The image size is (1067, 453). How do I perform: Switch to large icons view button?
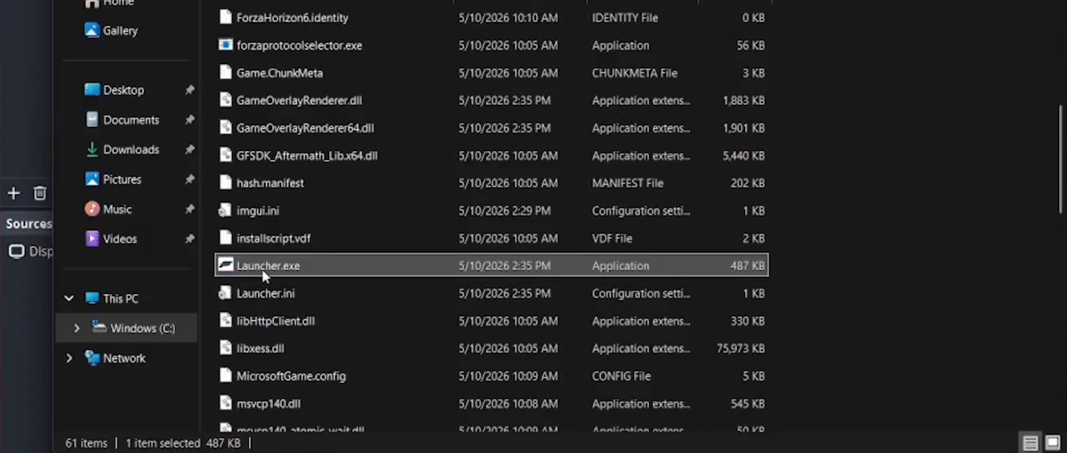[1051, 442]
